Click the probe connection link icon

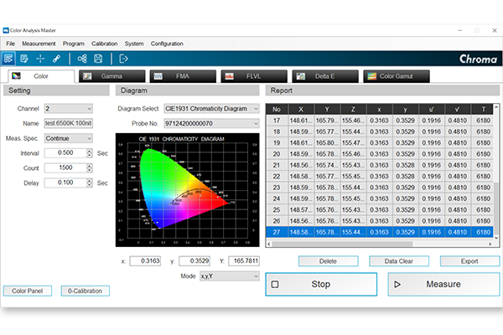click(x=56, y=59)
